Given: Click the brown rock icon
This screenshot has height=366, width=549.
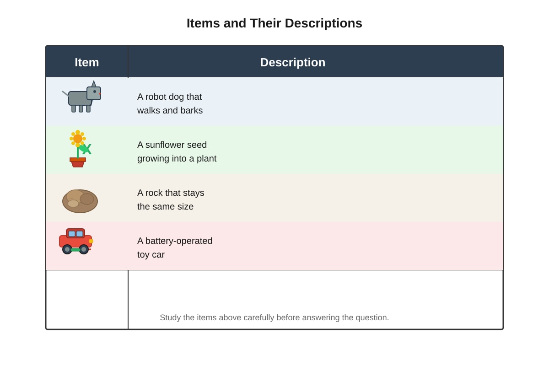Looking at the screenshot, I should pos(80,201).
